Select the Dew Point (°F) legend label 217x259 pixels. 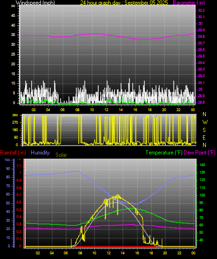tap(199, 153)
